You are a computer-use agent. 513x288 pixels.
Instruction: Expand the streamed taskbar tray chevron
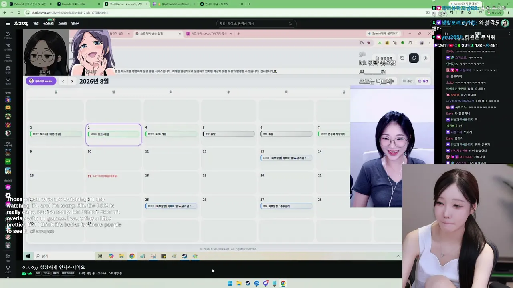pos(398,256)
